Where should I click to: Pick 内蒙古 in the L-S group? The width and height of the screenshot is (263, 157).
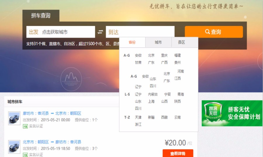[x=153, y=94]
